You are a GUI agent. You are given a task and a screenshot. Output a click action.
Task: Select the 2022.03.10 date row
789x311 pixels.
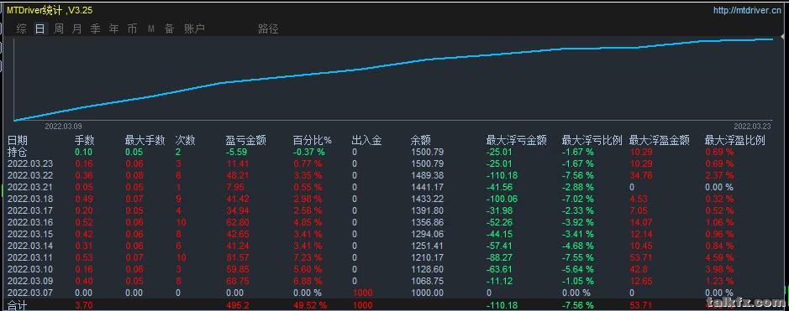(30, 269)
